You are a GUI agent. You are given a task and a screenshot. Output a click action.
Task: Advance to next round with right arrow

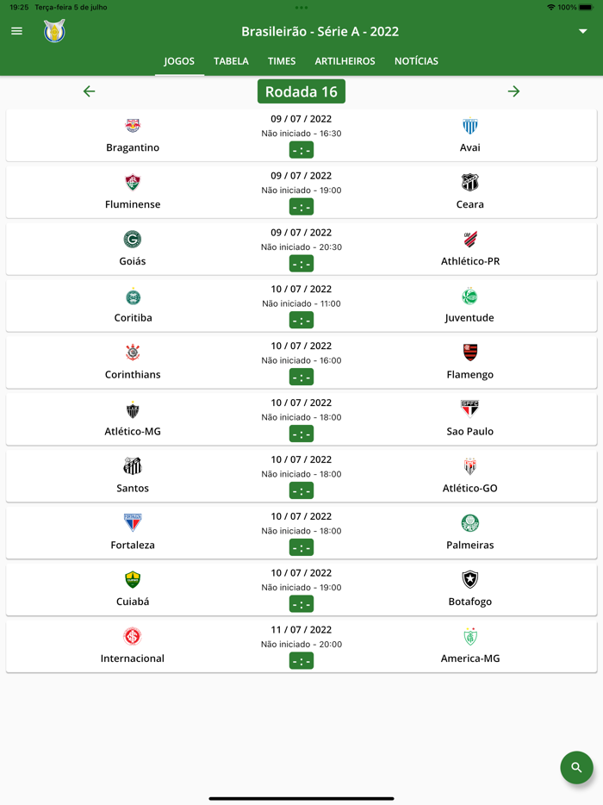click(514, 90)
